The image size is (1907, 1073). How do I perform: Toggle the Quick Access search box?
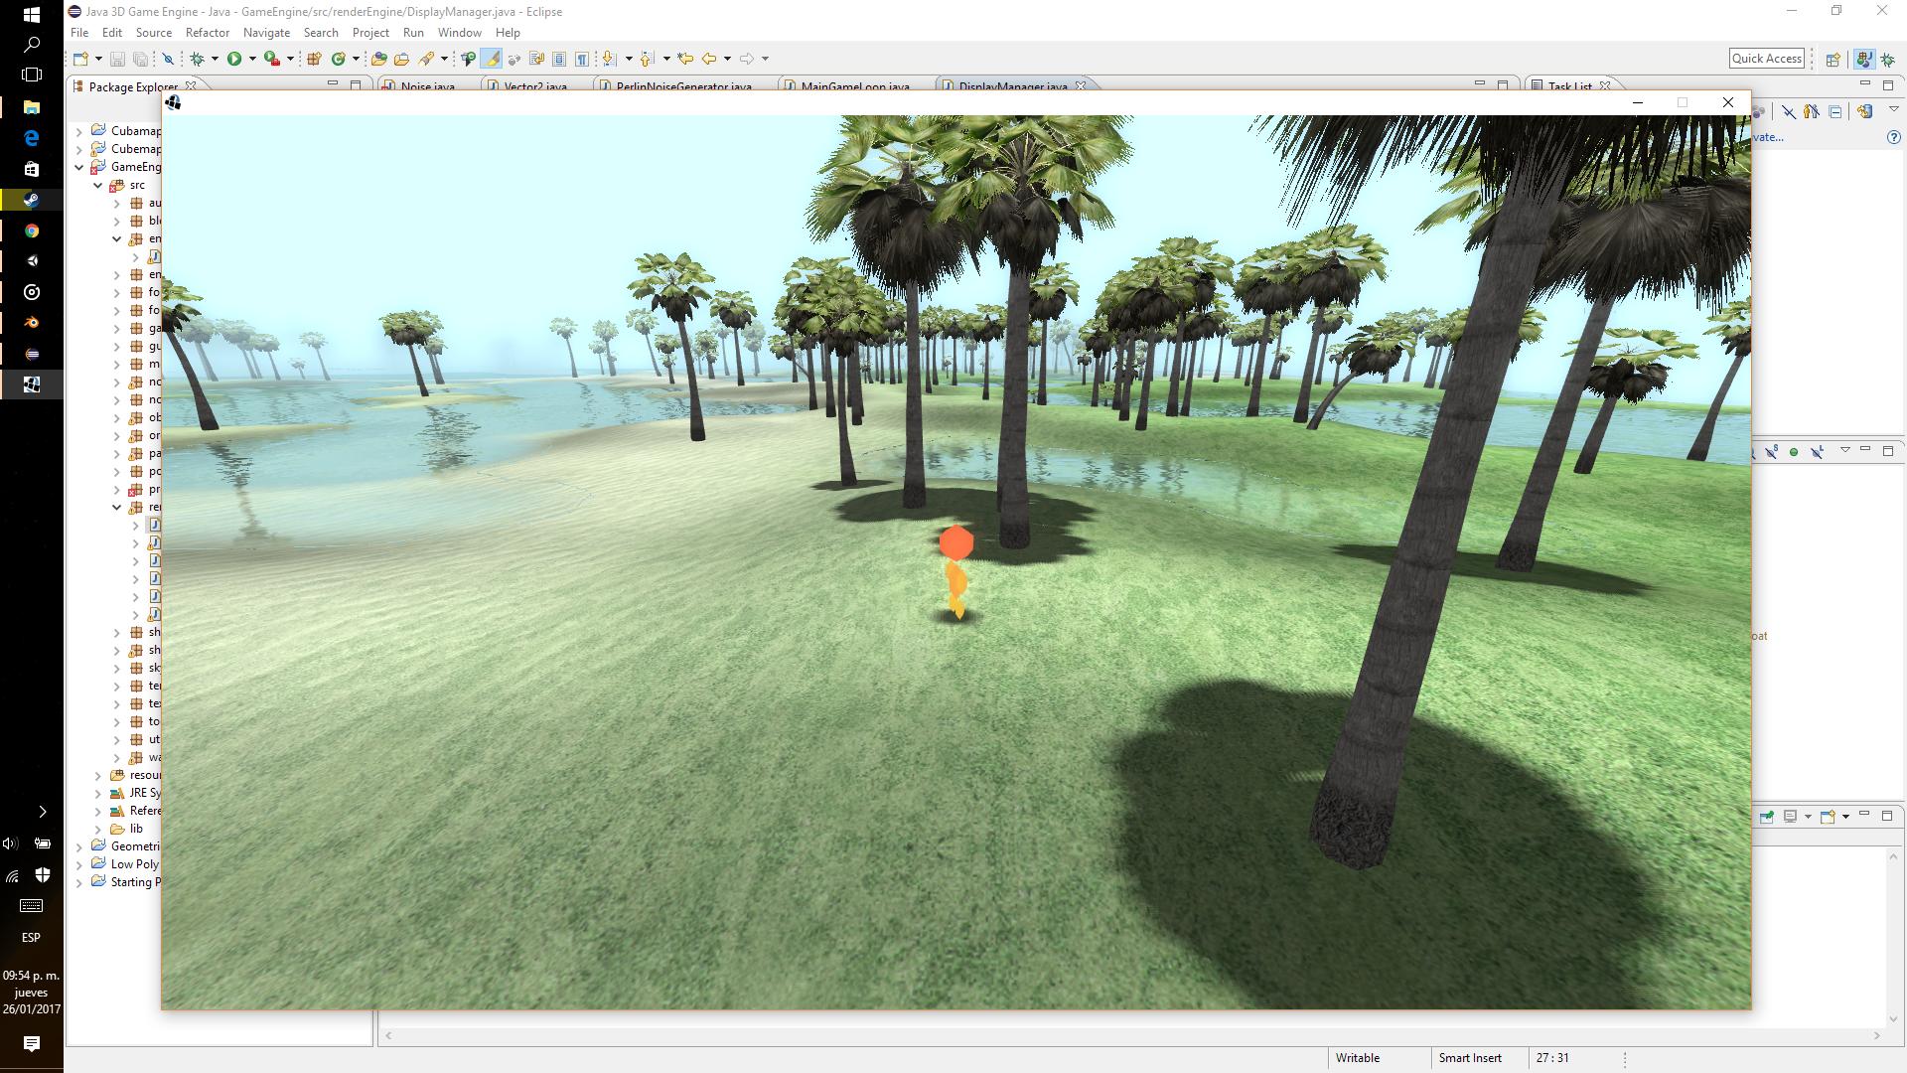point(1766,58)
